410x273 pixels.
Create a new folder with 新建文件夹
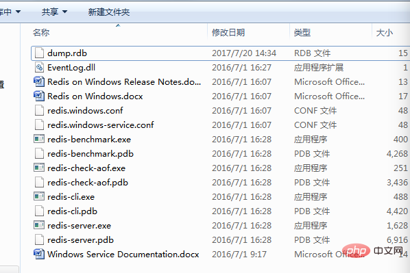coord(109,12)
